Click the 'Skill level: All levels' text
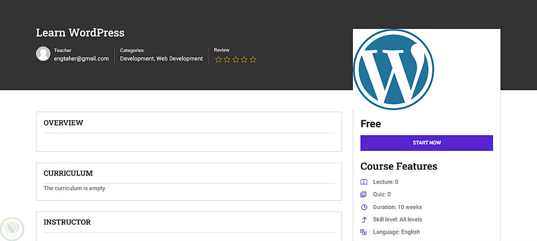Image resolution: width=537 pixels, height=241 pixels. click(x=397, y=220)
